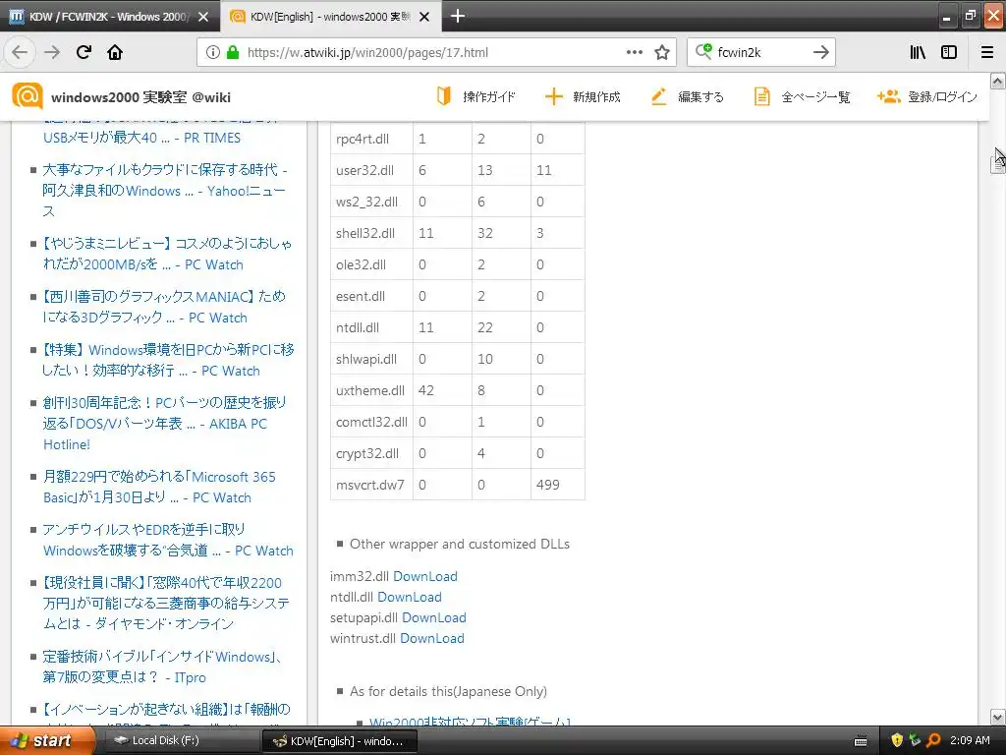Screen dimensions: 1006x755
Task: Click the msvcrt.dw7 table cell
Action: click(371, 485)
